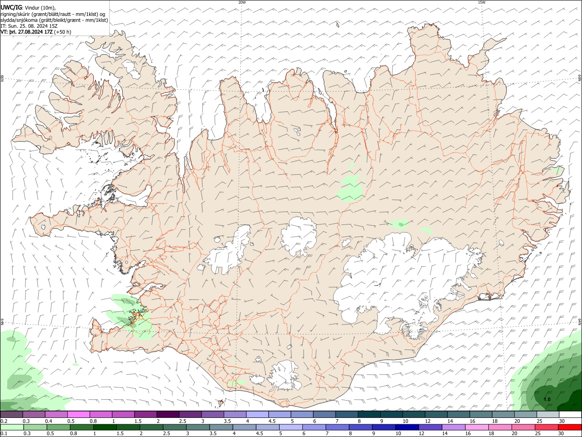Pick the light purple 14 mm rain swatch
Screen dimensions: 582x437
[453, 427]
